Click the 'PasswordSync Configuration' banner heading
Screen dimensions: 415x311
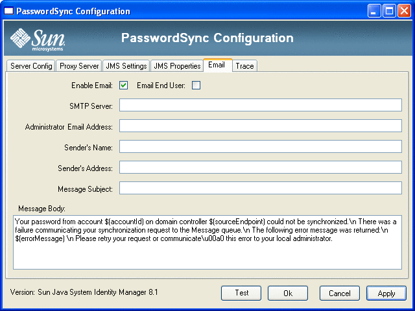[x=207, y=38]
